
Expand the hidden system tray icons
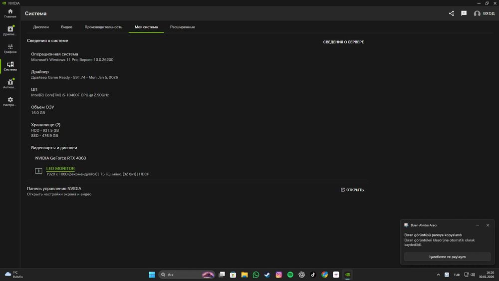438,275
